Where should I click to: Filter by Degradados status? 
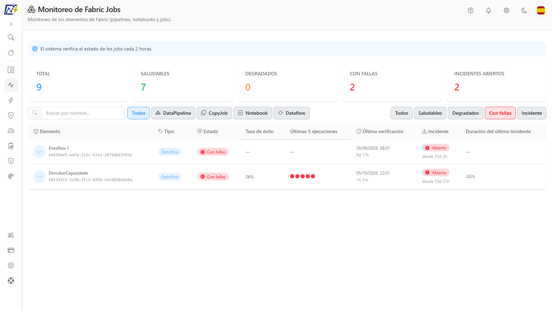pyautogui.click(x=465, y=113)
